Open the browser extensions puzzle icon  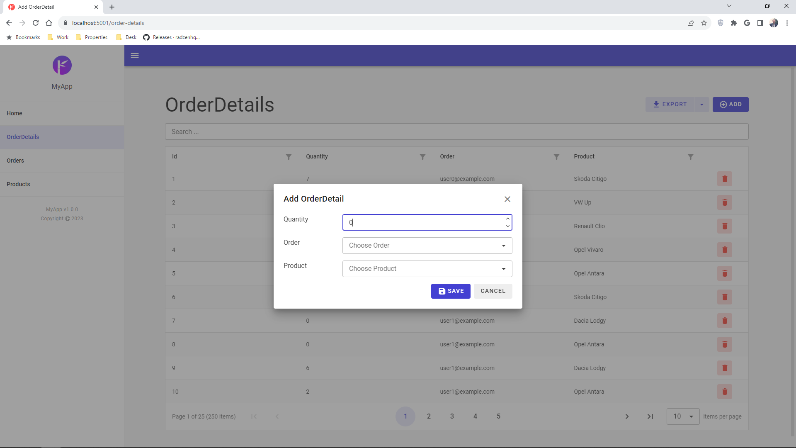point(734,23)
